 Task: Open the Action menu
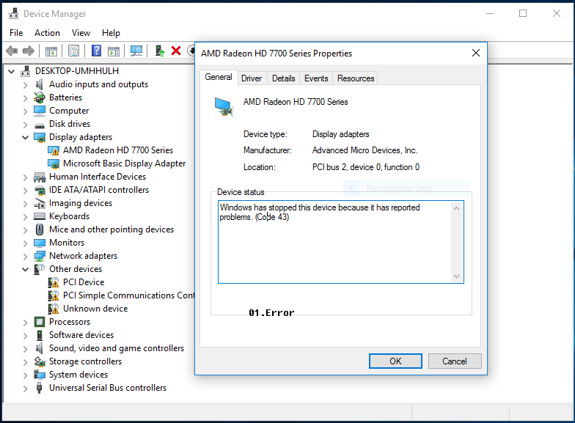click(x=47, y=33)
